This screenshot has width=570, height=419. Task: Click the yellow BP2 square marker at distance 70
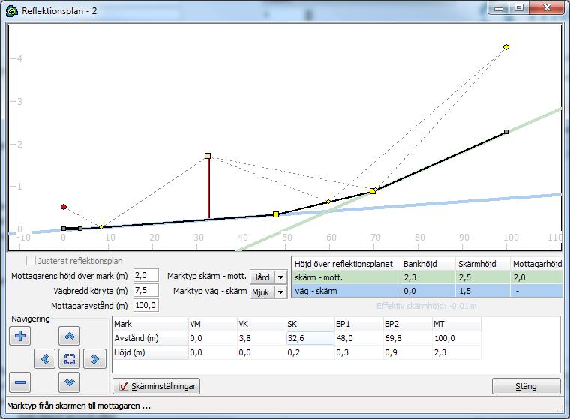click(x=373, y=191)
